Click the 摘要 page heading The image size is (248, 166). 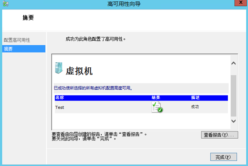[x=28, y=17]
